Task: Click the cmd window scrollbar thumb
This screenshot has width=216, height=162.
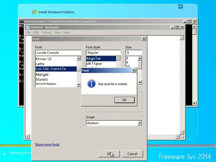Action: [194, 32]
